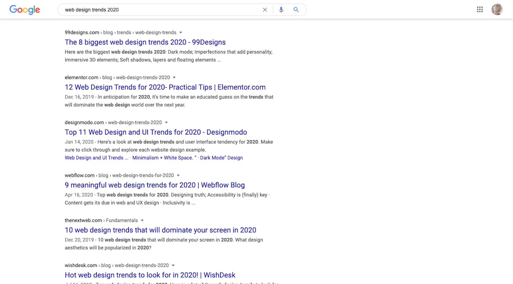The image size is (513, 284).
Task: Expand the thenextweb.com result options arrow
Action: 142,220
